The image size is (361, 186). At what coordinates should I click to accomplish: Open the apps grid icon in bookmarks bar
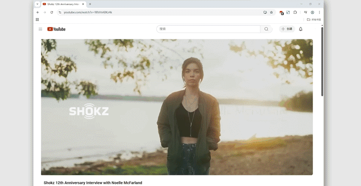click(37, 20)
